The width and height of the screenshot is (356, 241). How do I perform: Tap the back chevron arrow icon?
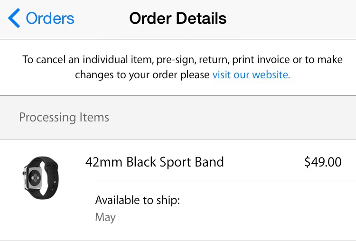click(14, 19)
